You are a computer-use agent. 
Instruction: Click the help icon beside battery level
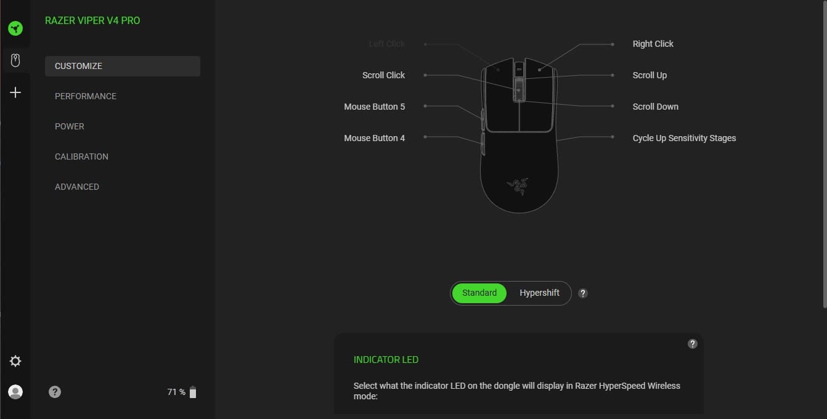55,392
